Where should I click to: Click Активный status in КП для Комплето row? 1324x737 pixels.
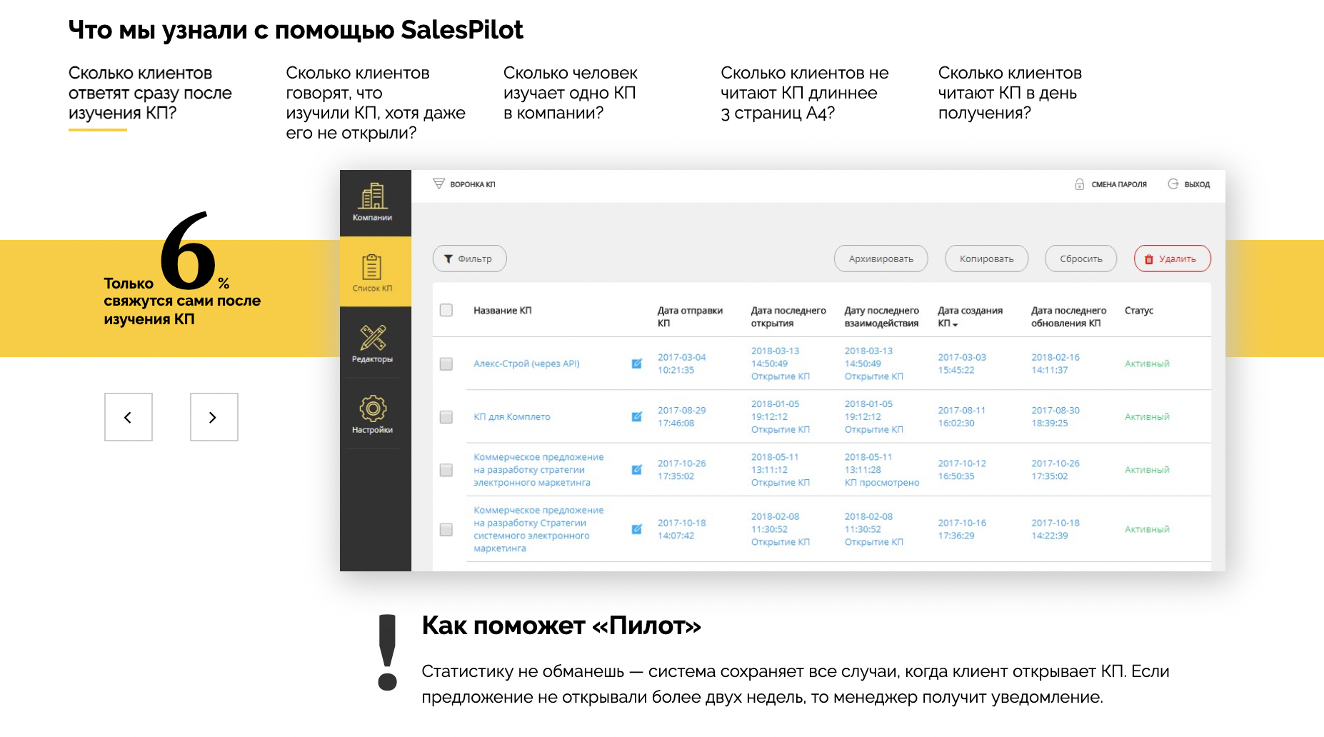(1147, 416)
